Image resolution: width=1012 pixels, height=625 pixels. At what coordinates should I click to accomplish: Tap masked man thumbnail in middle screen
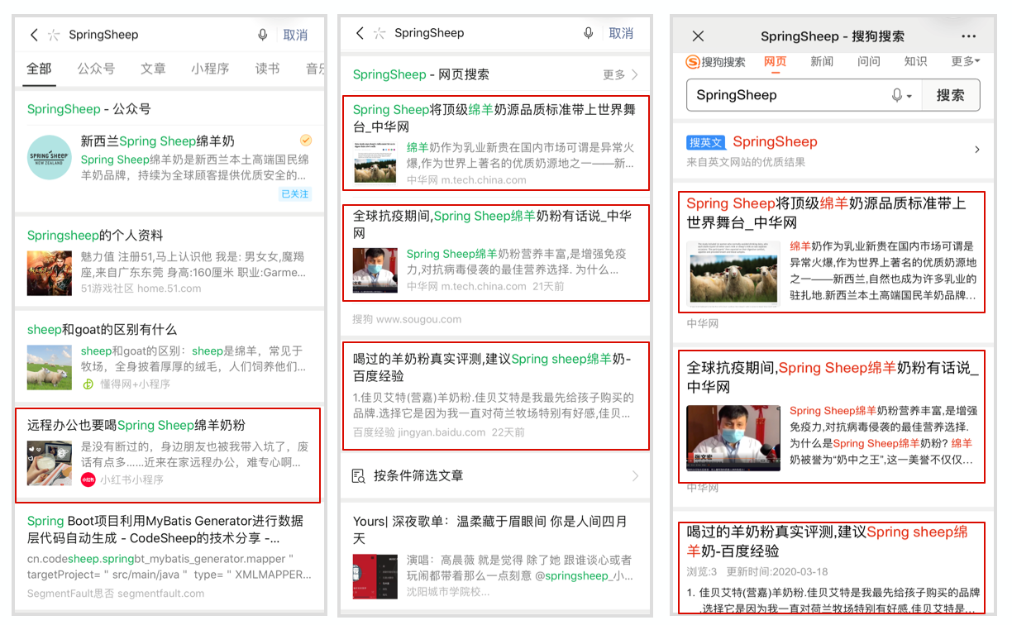[375, 270]
